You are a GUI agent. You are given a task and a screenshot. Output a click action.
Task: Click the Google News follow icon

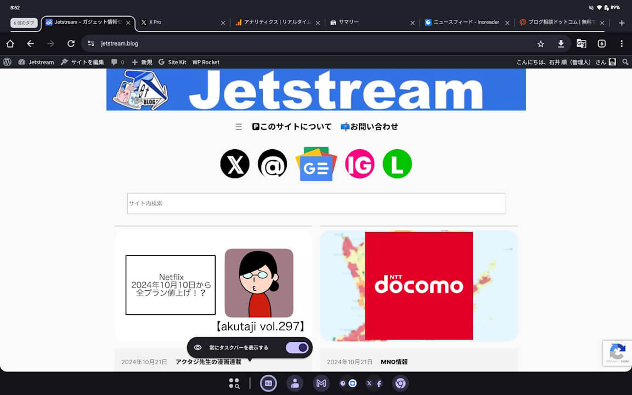pos(316,163)
